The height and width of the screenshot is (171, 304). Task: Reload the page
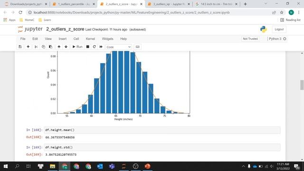[x=20, y=12]
